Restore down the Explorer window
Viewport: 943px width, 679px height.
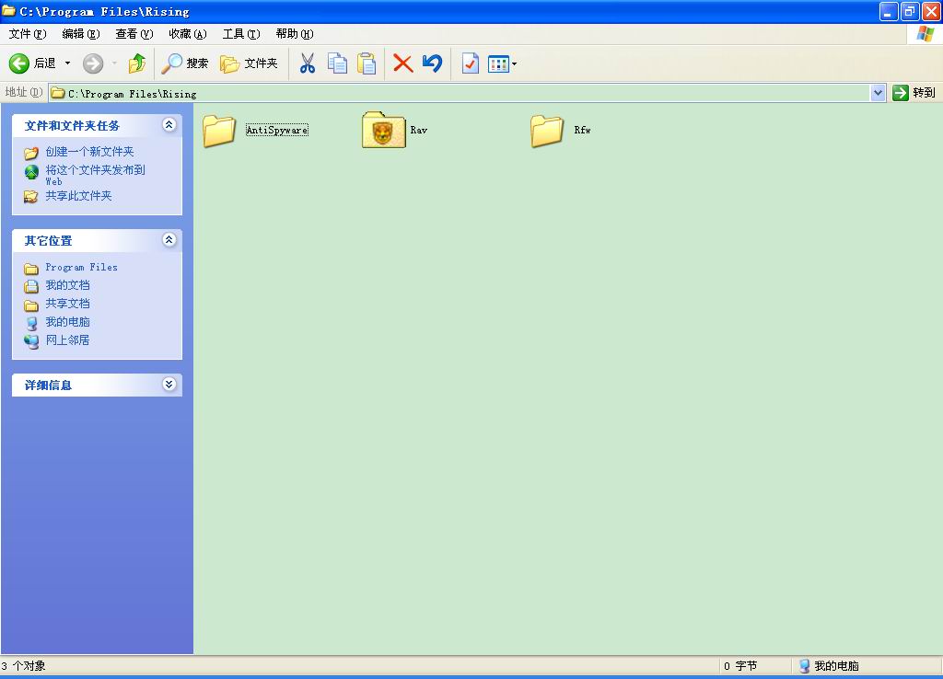pos(910,11)
